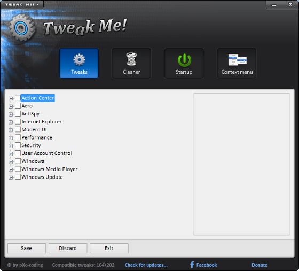Minimize the Tweak Me! window
Viewport: 299px width, 271px height.
(x=274, y=5)
